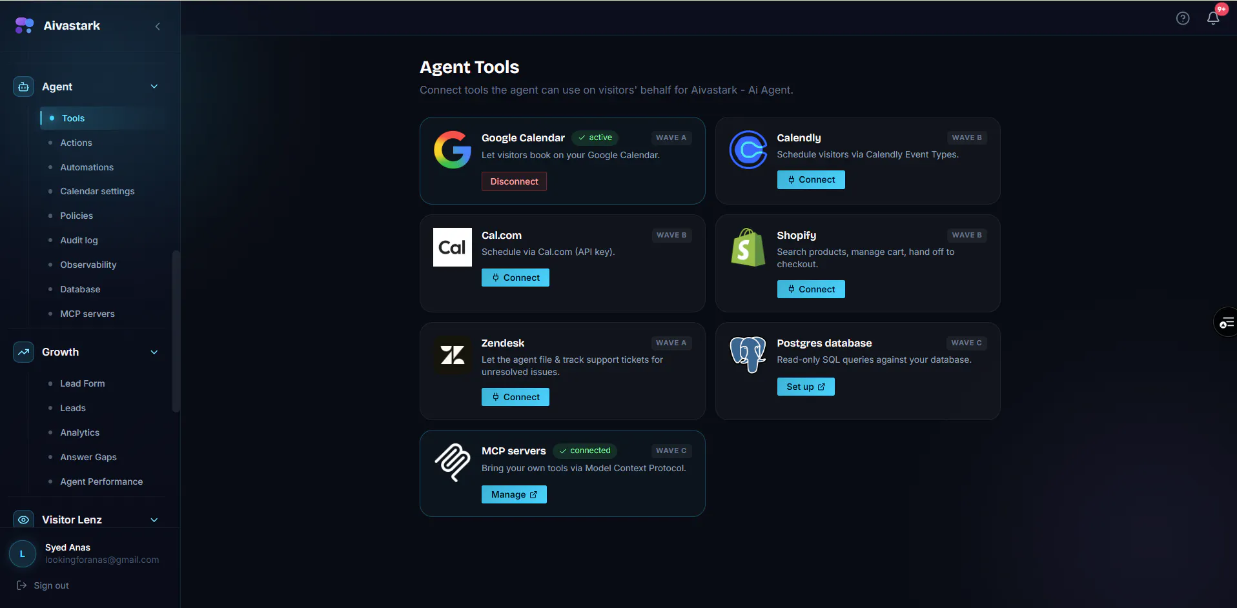Click the Agent Tools heading
The image size is (1237, 608).
[x=469, y=67]
